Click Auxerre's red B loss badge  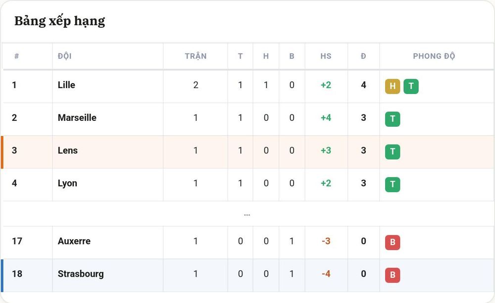pos(393,243)
